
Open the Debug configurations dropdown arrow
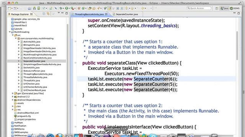tap(63, 8)
